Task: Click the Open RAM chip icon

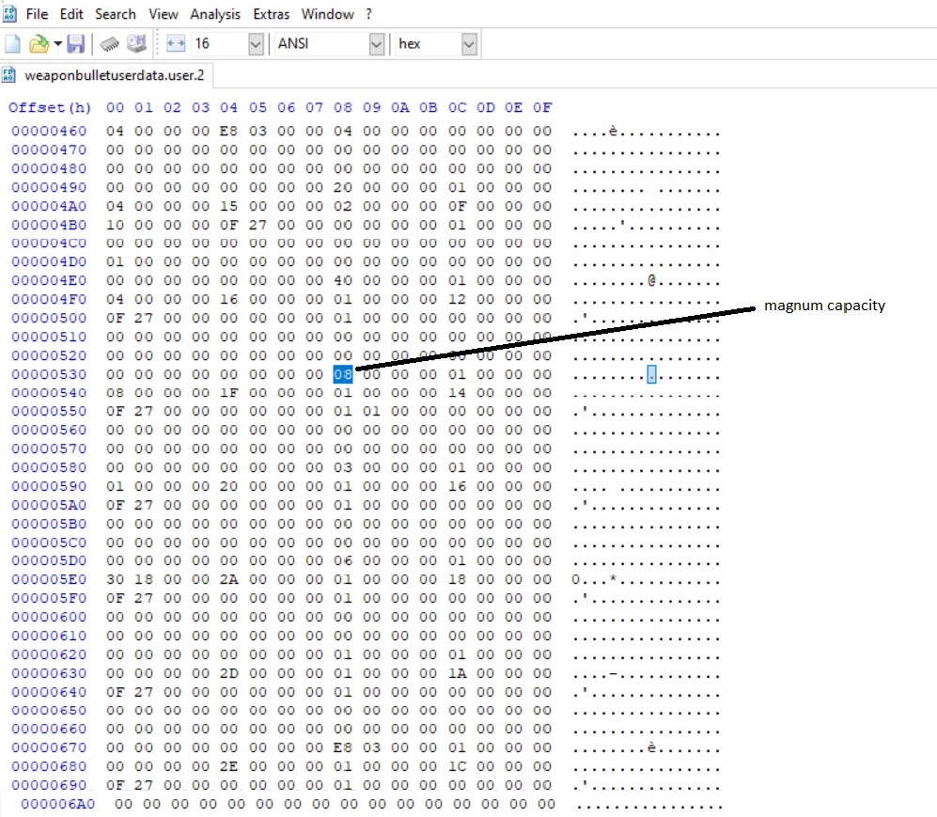Action: click(110, 43)
